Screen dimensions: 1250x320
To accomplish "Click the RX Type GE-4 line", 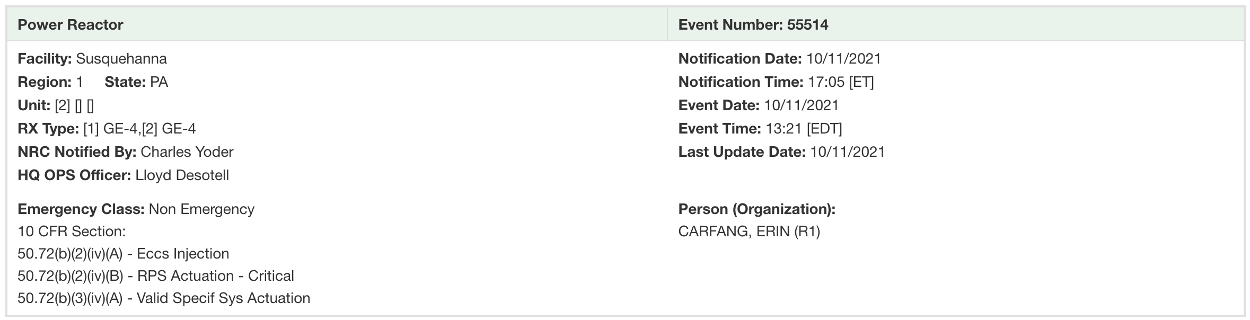I will pyautogui.click(x=107, y=129).
